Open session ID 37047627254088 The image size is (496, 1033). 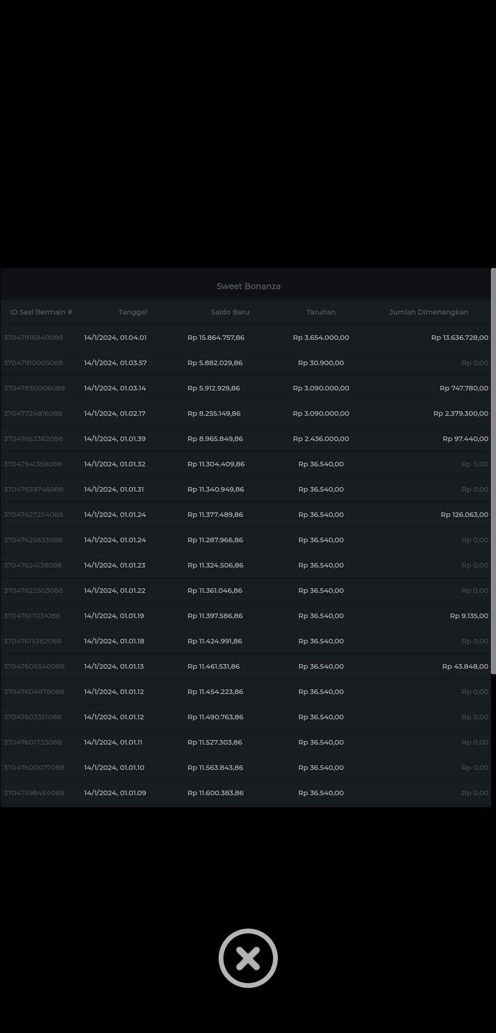(x=34, y=515)
